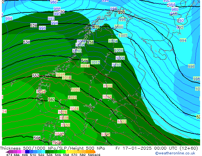Pick the bright magenta swatch in the legend

pos(19,152)
